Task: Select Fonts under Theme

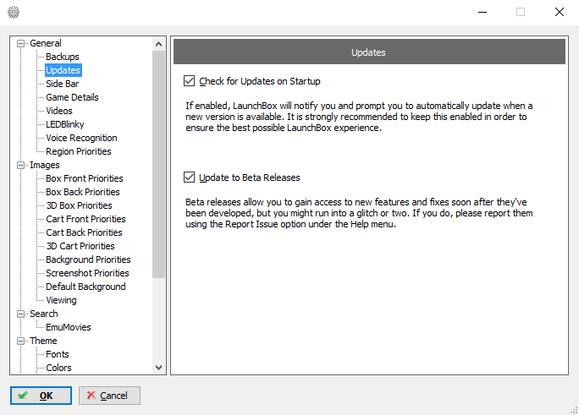Action: (58, 354)
